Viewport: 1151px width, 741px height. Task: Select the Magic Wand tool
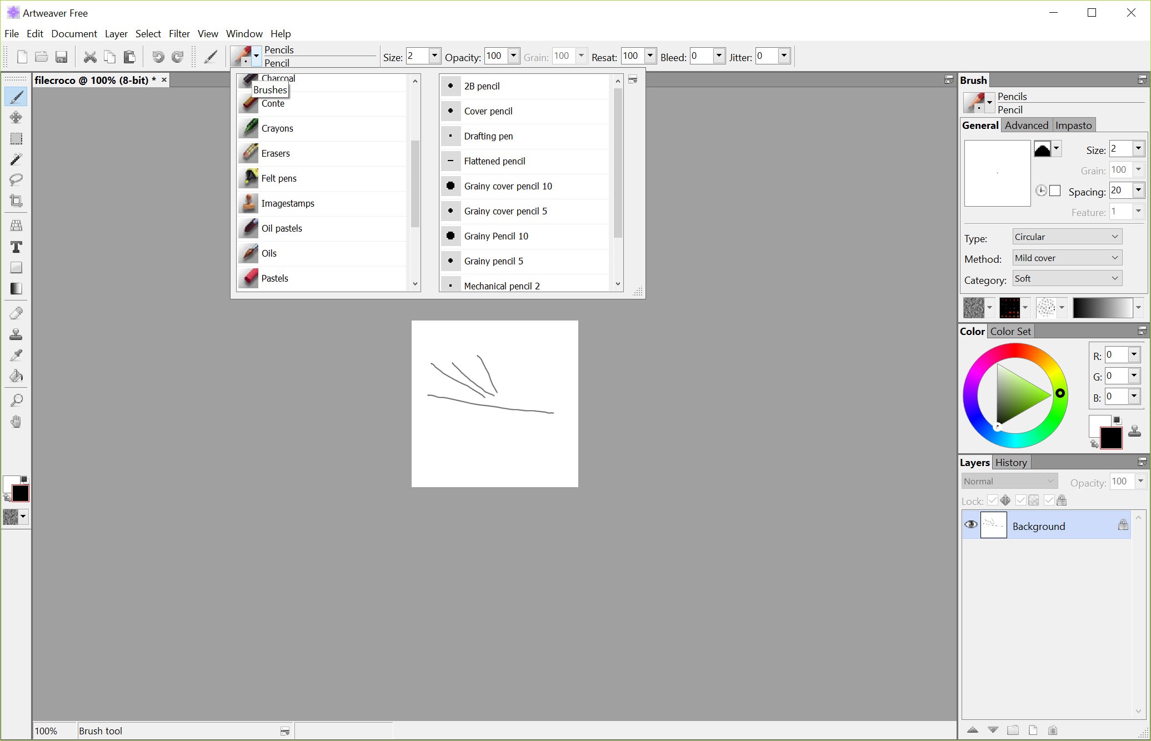point(16,159)
